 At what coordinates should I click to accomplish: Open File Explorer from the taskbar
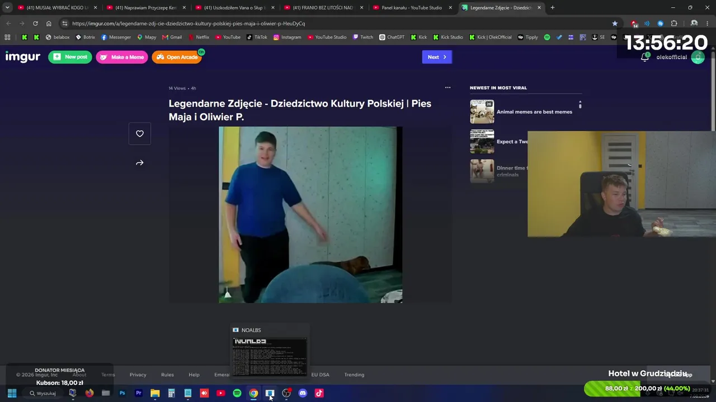(x=155, y=393)
